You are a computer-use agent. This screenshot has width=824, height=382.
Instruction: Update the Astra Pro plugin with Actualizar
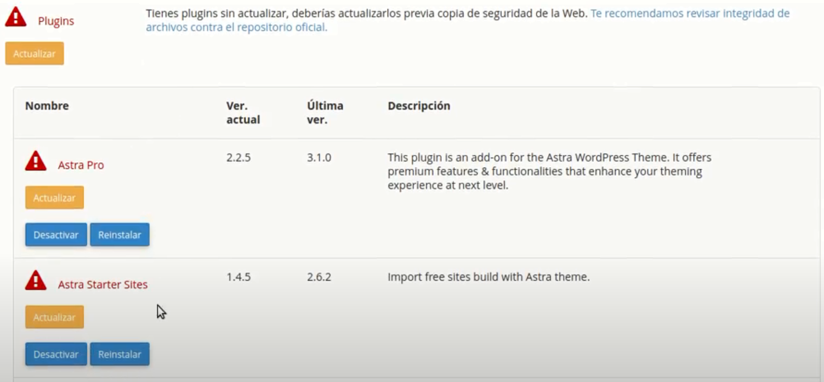coord(54,198)
